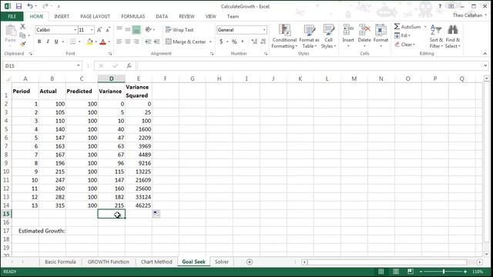Click Increase Decimal icon

254,42
